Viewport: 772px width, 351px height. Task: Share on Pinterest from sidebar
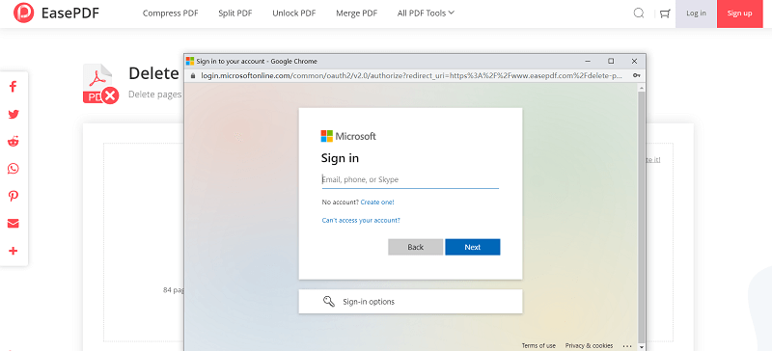tap(14, 196)
